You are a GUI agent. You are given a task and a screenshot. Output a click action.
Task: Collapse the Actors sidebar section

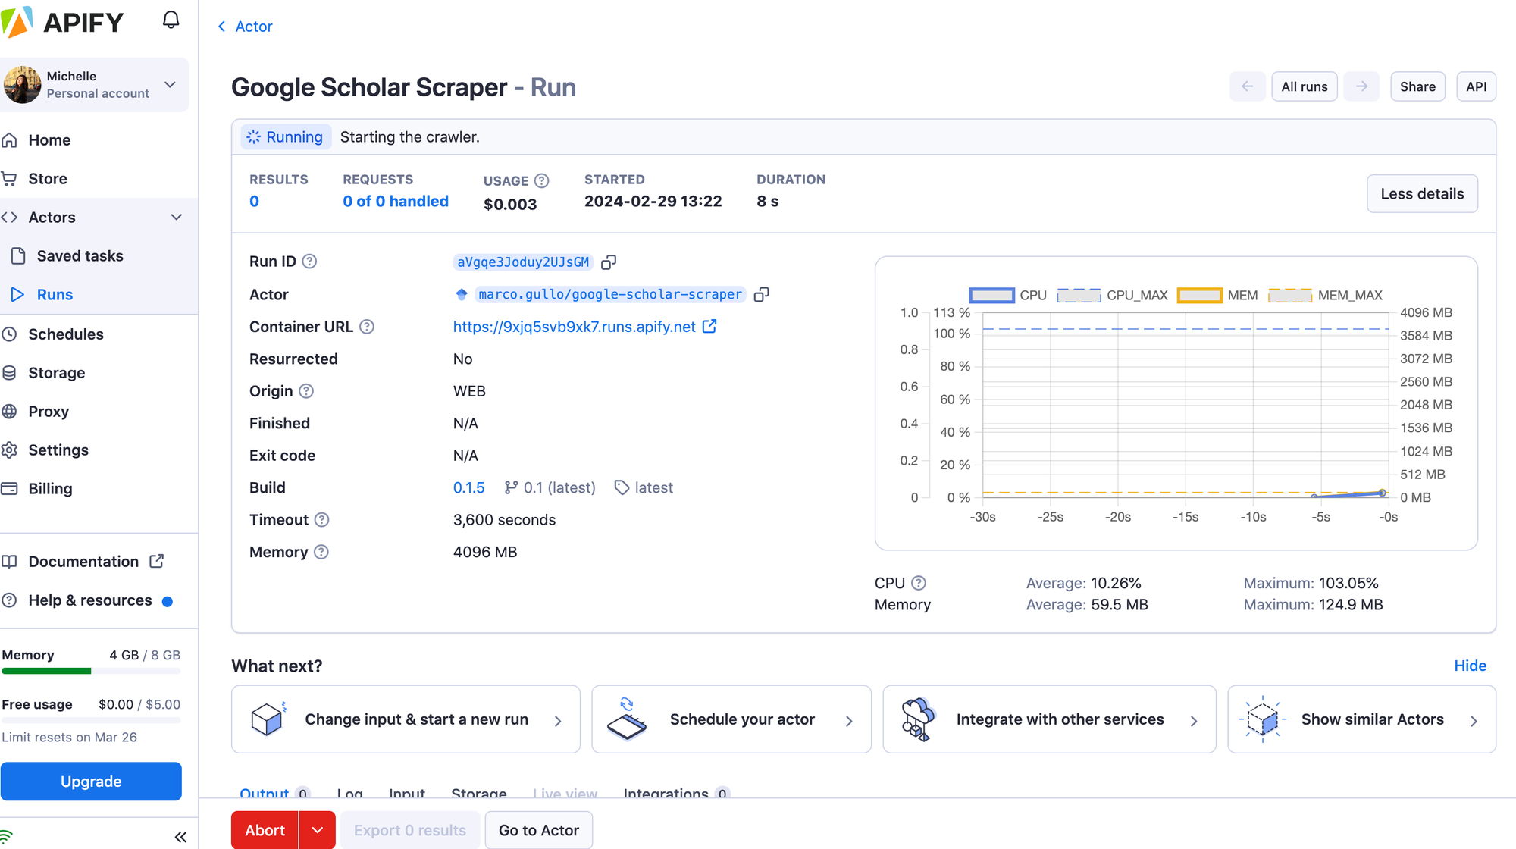click(x=177, y=217)
